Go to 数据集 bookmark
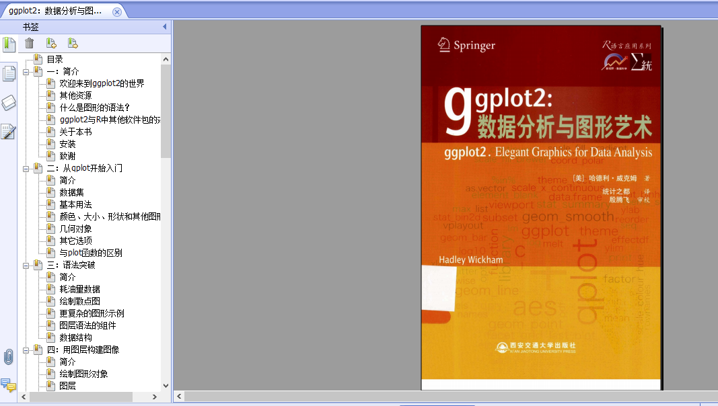Screen dimensions: 718x406 tap(71, 192)
